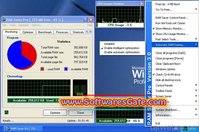
Task: Choose Hide all desktop icons
Action: click(175, 80)
